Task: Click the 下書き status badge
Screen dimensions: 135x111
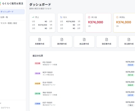Action: (x=131, y=105)
